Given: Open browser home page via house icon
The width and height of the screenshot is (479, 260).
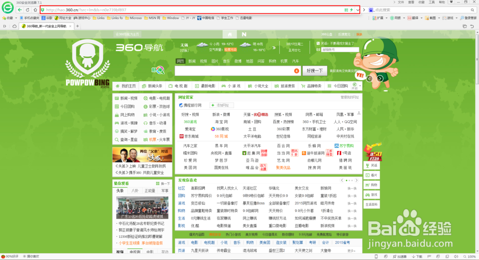Looking at the screenshot, I should click(35, 10).
